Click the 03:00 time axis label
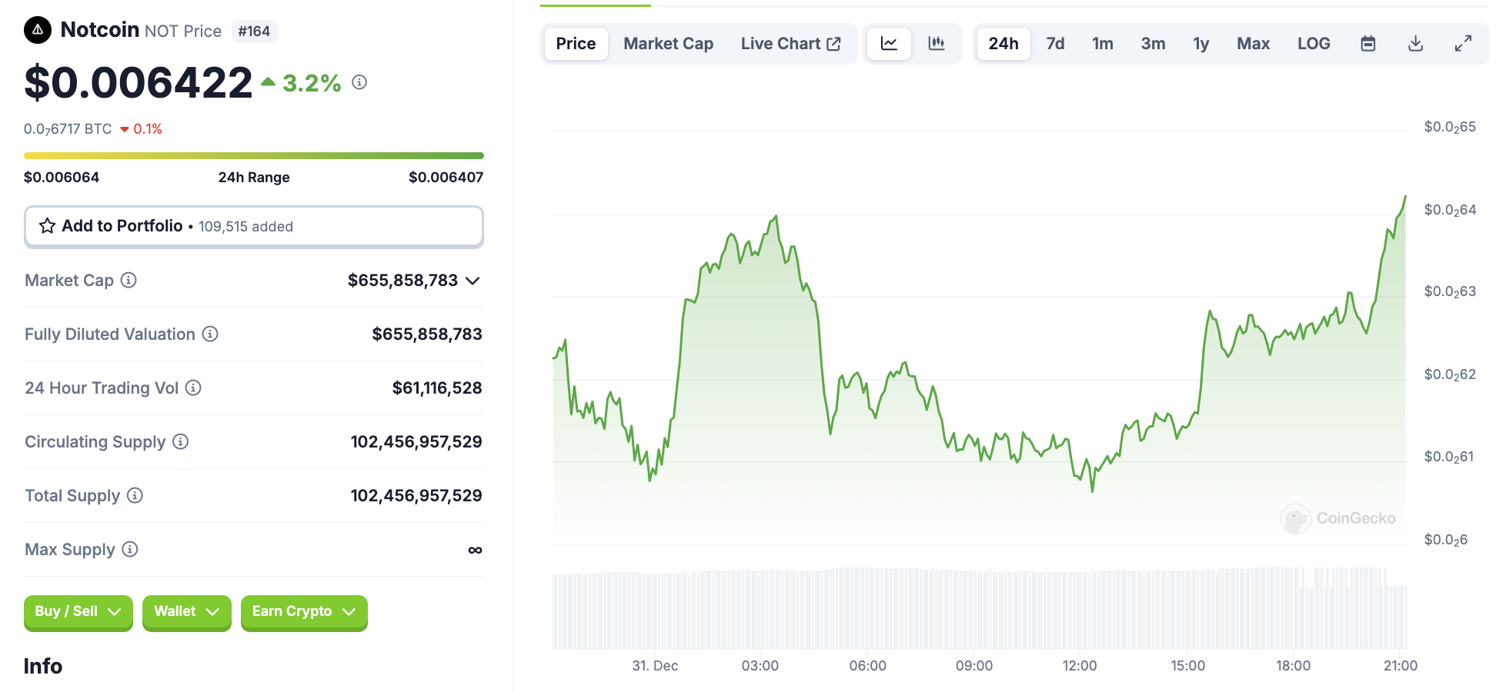Screen dimensions: 1496x692 tap(760, 666)
